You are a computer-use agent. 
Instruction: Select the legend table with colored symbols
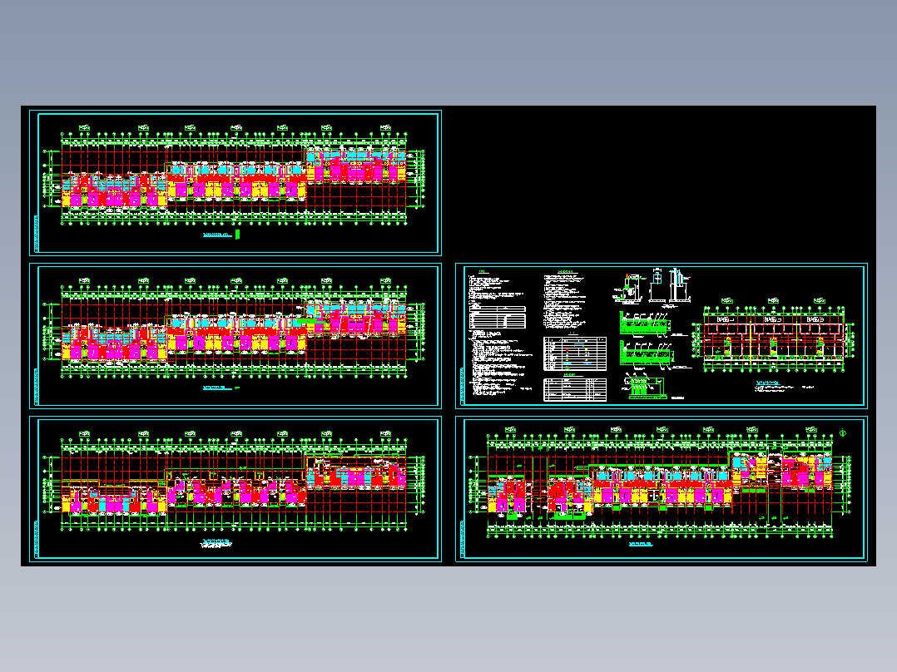(x=575, y=353)
